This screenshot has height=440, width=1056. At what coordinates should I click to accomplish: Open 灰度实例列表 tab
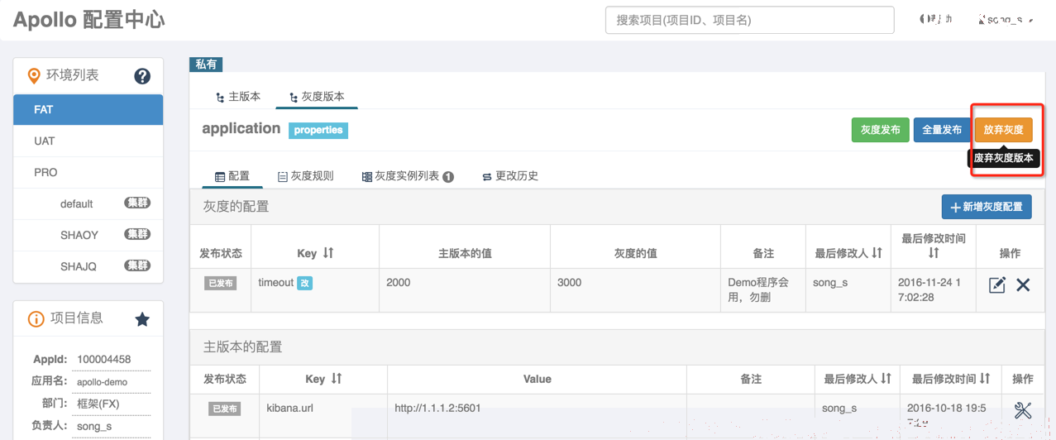tap(408, 176)
